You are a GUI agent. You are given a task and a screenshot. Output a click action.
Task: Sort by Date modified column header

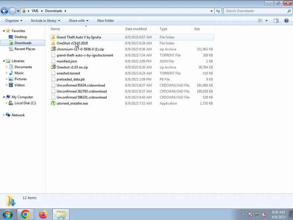(140, 29)
